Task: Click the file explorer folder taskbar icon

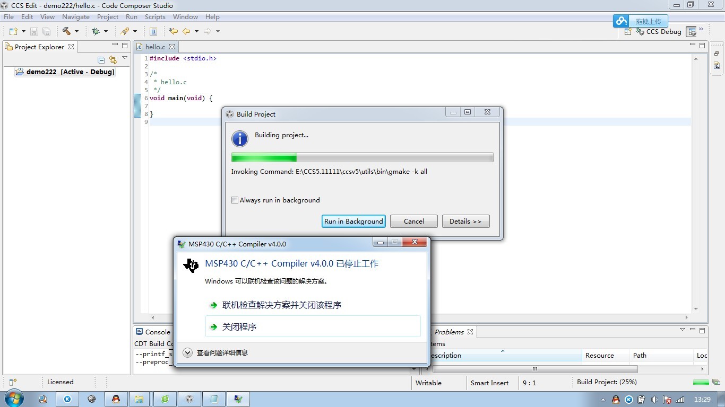Action: pos(139,399)
